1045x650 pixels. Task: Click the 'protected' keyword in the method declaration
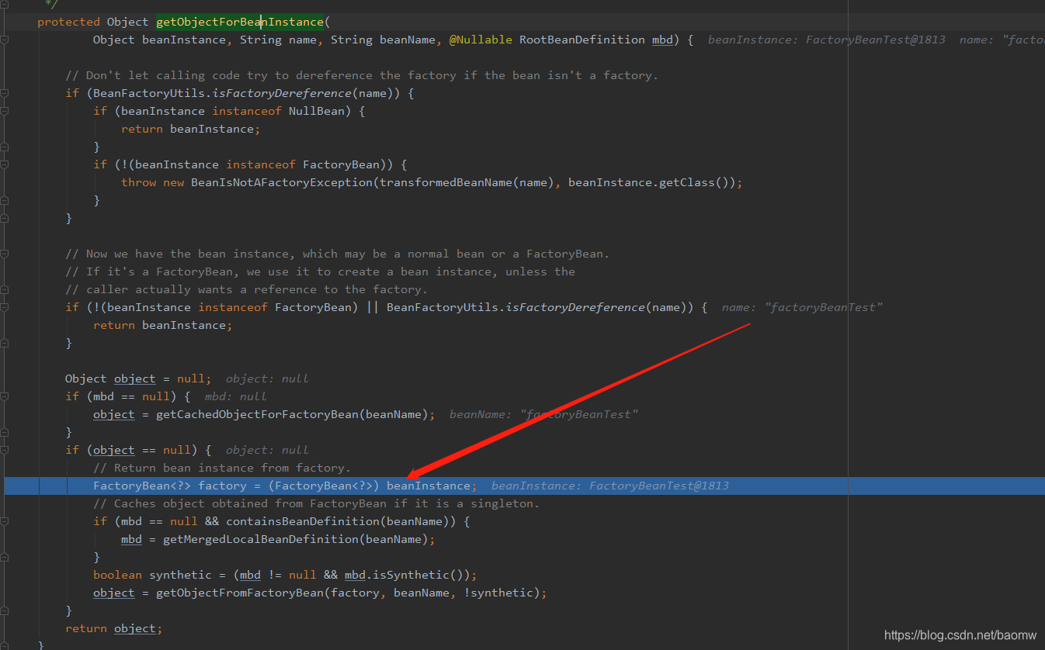[x=68, y=22]
